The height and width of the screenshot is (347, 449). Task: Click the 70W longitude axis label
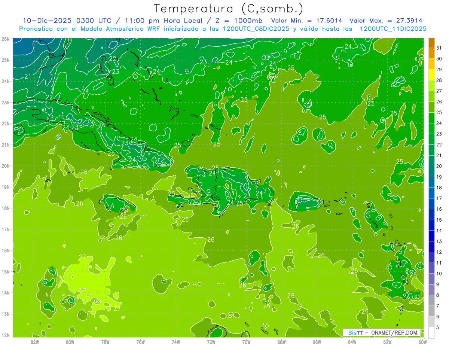(x=246, y=342)
